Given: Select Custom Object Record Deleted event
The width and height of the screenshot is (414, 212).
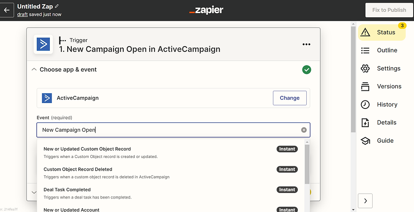Looking at the screenshot, I should pyautogui.click(x=171, y=173).
